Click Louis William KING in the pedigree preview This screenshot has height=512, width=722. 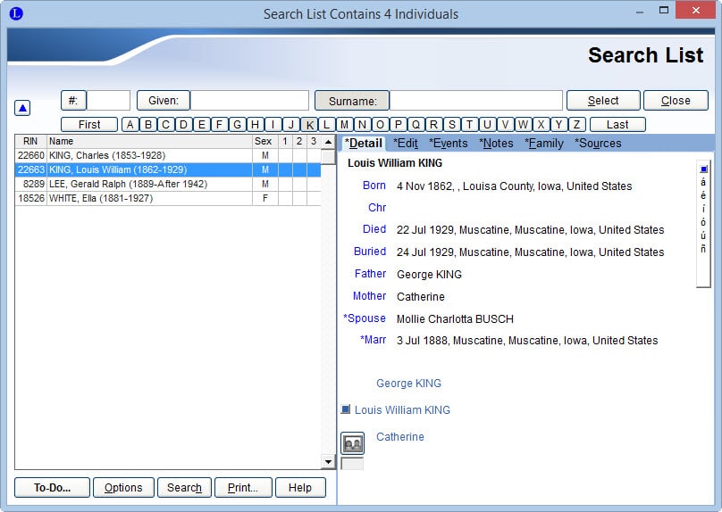[x=402, y=409]
